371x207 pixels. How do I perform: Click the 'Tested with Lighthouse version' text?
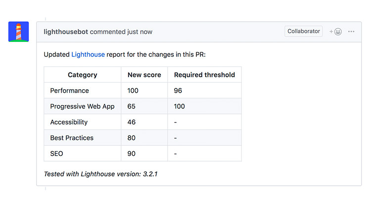click(x=100, y=173)
